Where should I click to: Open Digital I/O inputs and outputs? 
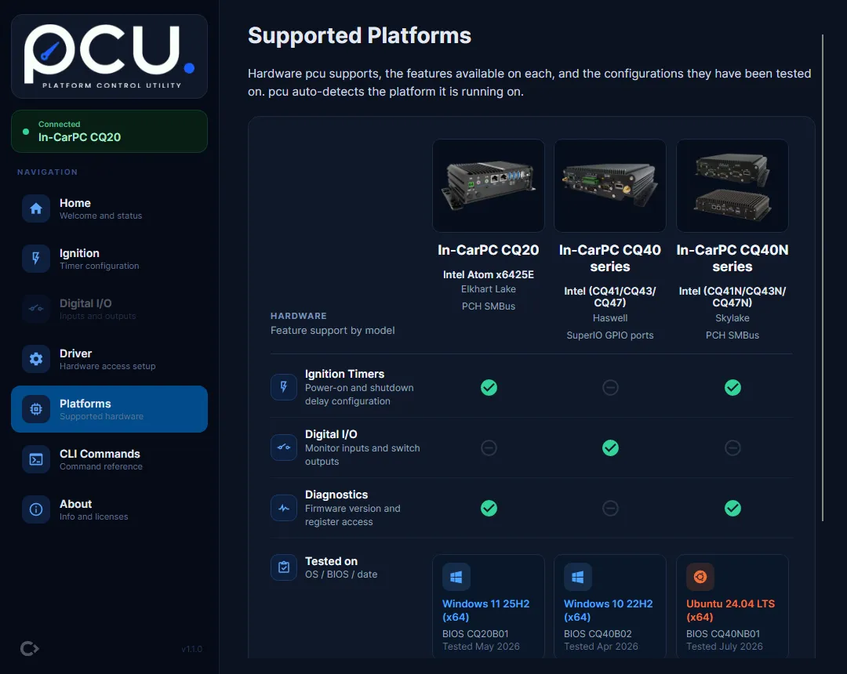coord(109,310)
